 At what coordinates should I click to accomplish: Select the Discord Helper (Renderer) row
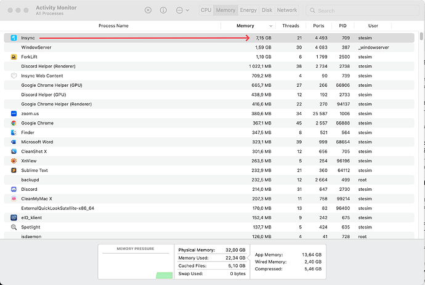209,66
